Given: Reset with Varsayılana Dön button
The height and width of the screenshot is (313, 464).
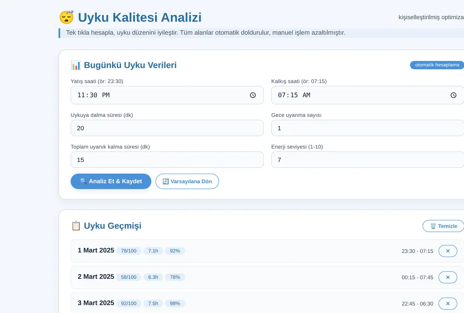Looking at the screenshot, I should [187, 181].
